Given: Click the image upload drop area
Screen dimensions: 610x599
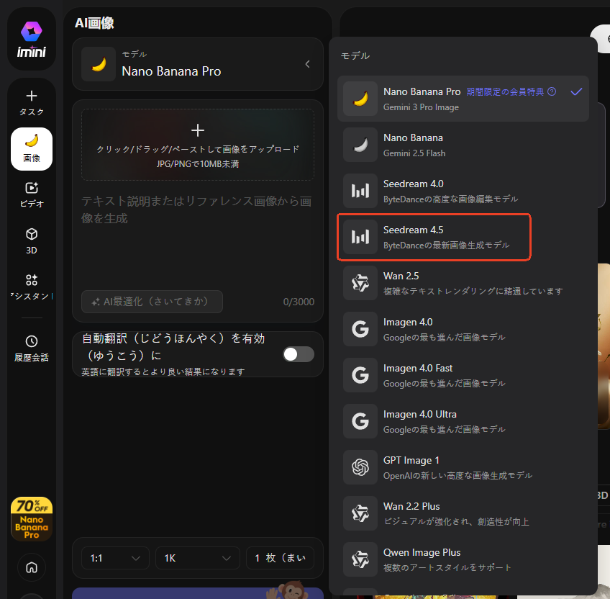Looking at the screenshot, I should coord(198,144).
